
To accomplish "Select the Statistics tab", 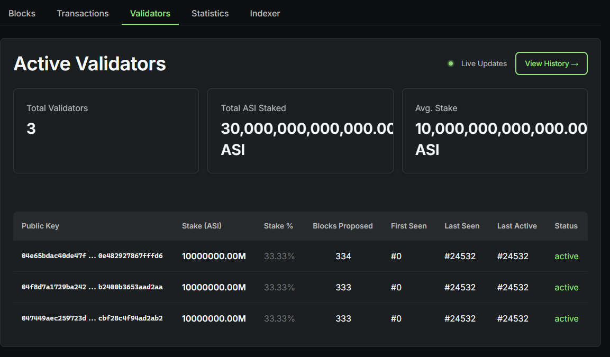I will pos(210,13).
